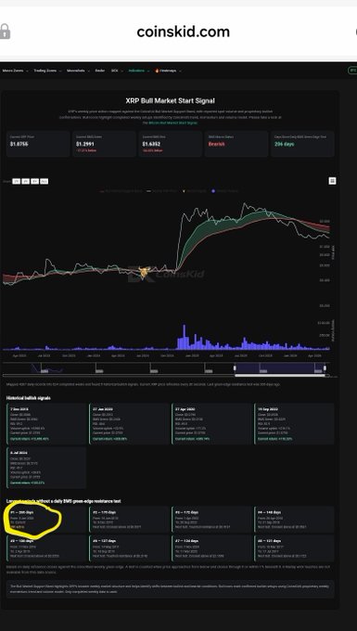Click the Historical bullish signals heading
This screenshot has width=357, height=631.
coord(28,398)
